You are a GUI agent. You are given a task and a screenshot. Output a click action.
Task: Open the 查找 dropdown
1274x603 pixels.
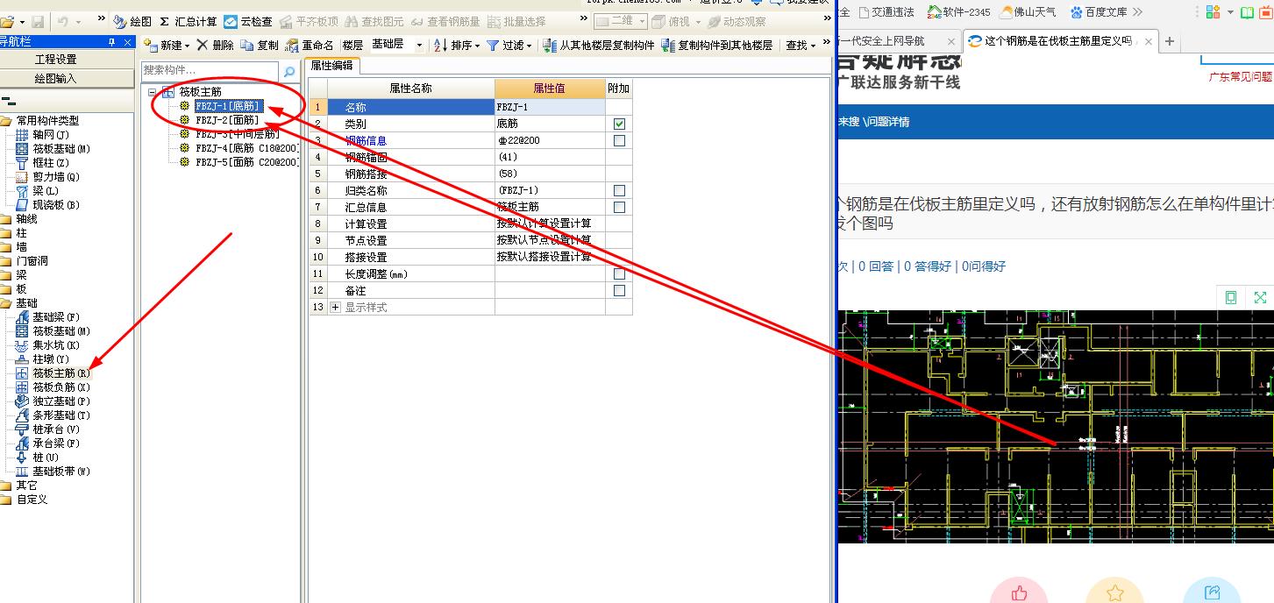pos(801,45)
